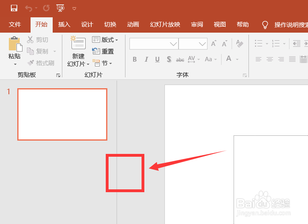308x224 pixels.
Task: Open the Customize Quick Access Toolbar dropdown
Action: click(74, 8)
